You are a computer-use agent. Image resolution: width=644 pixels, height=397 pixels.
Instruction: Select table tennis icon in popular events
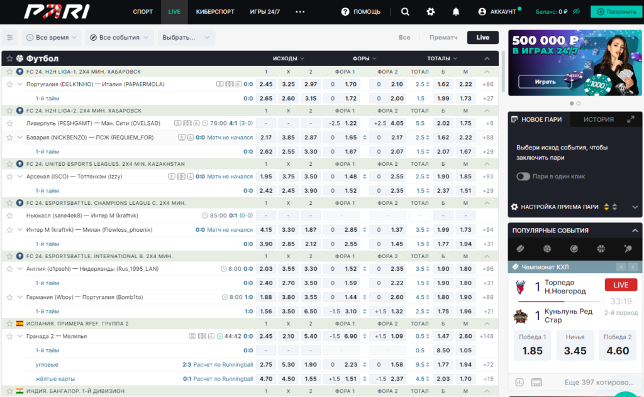click(x=628, y=249)
